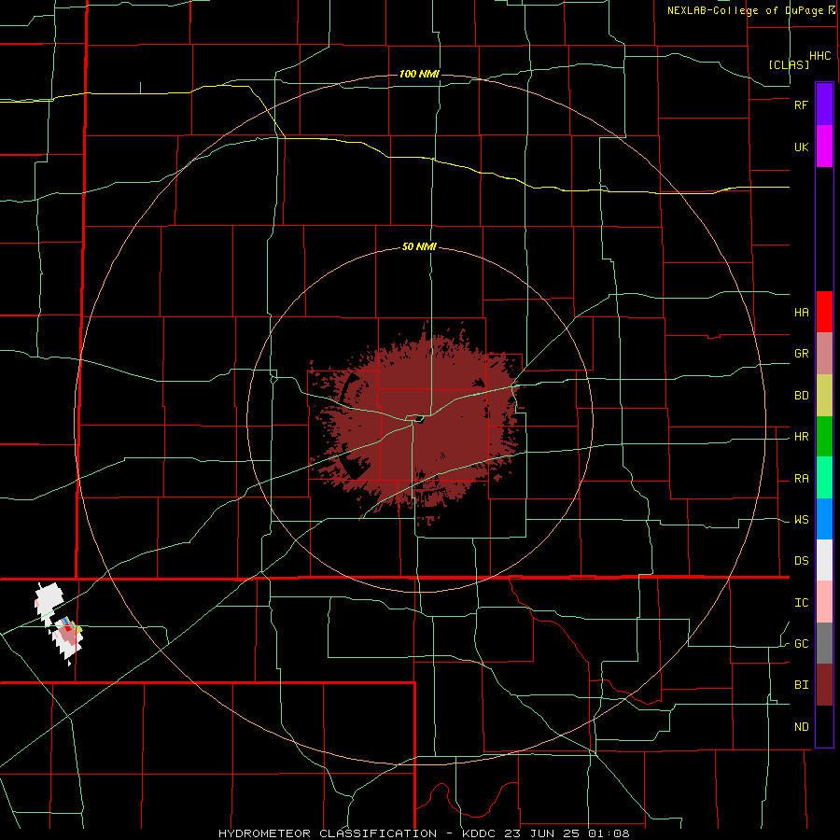Click the BI dark red legend swatch
This screenshot has height=840, width=840.
(x=824, y=685)
